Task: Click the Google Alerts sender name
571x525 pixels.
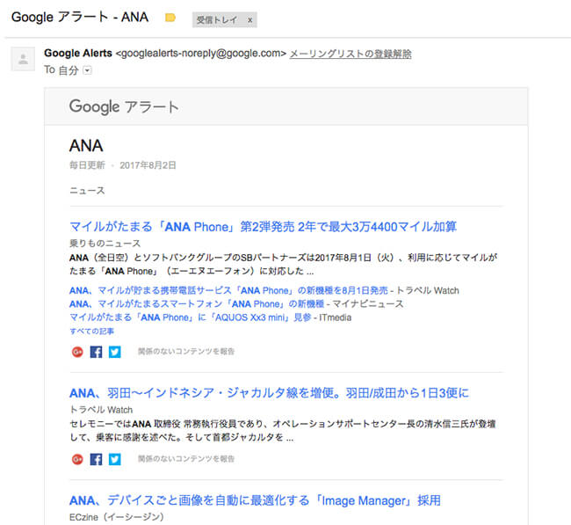Action: (78, 54)
